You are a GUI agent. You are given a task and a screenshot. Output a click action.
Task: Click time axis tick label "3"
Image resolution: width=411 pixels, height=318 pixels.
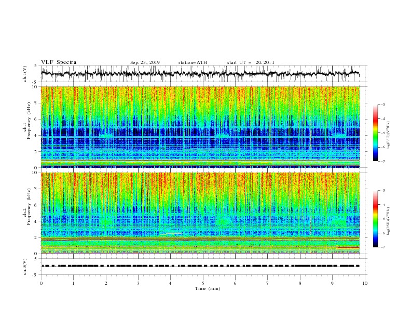pyautogui.click(x=138, y=283)
